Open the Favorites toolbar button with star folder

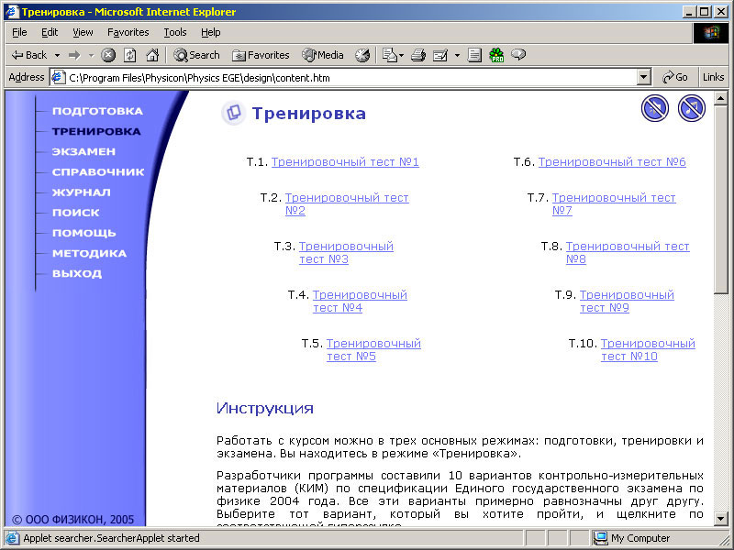[x=261, y=55]
